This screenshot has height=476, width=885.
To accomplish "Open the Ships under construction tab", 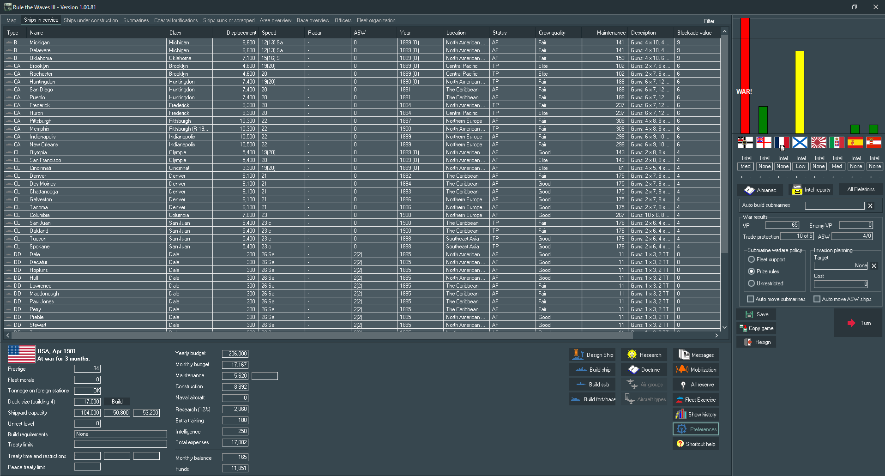I will tap(91, 20).
